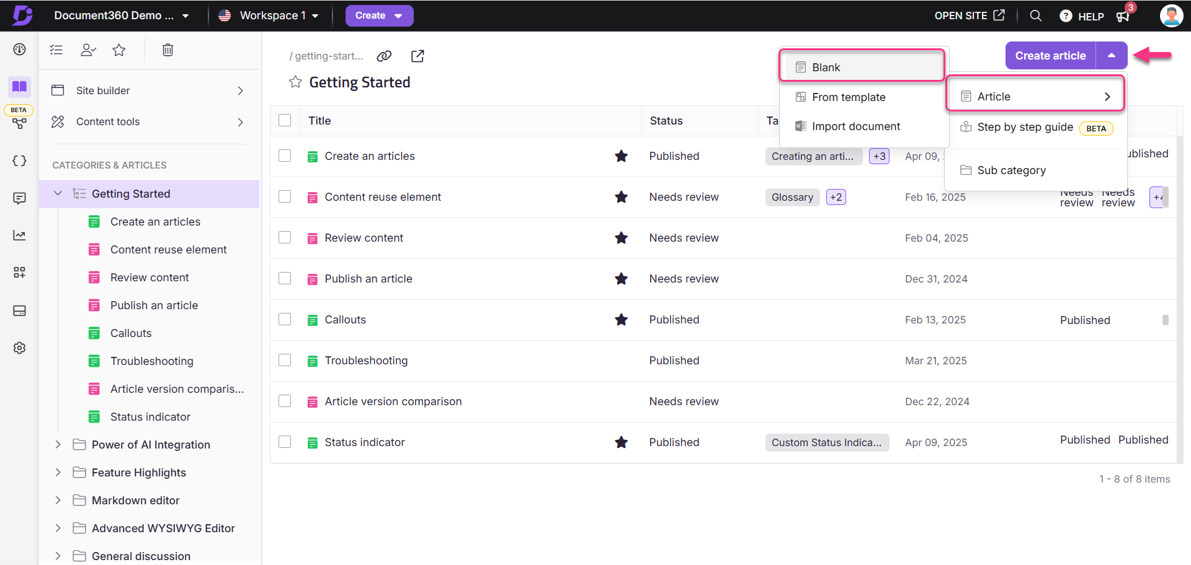Click the workflow assignments person icon
Viewport: 1191px width, 565px height.
(88, 50)
